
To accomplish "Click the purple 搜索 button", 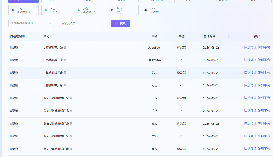I will (120, 23).
